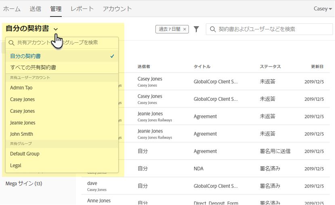Choose the Default Group shared group
Image resolution: width=335 pixels, height=205 pixels.
pyautogui.click(x=62, y=153)
